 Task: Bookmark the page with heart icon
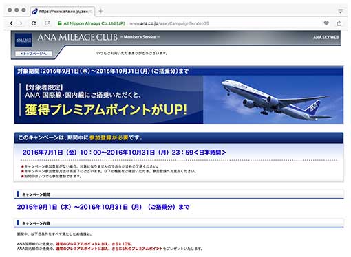[326, 23]
